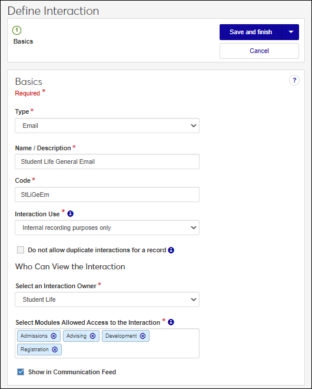Click the step 1 Basics circle
The image size is (312, 389).
coord(16,30)
